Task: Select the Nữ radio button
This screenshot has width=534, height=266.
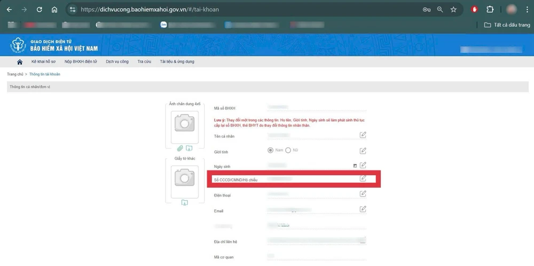Action: pyautogui.click(x=288, y=150)
